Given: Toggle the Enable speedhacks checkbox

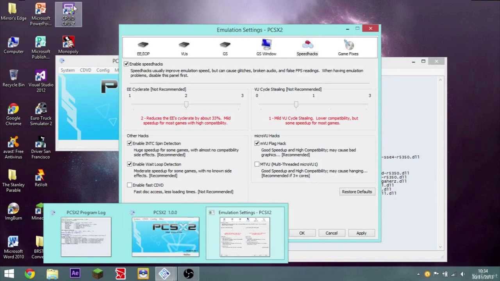Looking at the screenshot, I should click(x=126, y=64).
